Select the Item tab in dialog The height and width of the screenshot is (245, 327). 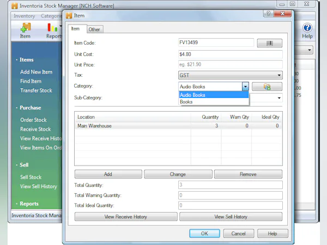point(75,29)
